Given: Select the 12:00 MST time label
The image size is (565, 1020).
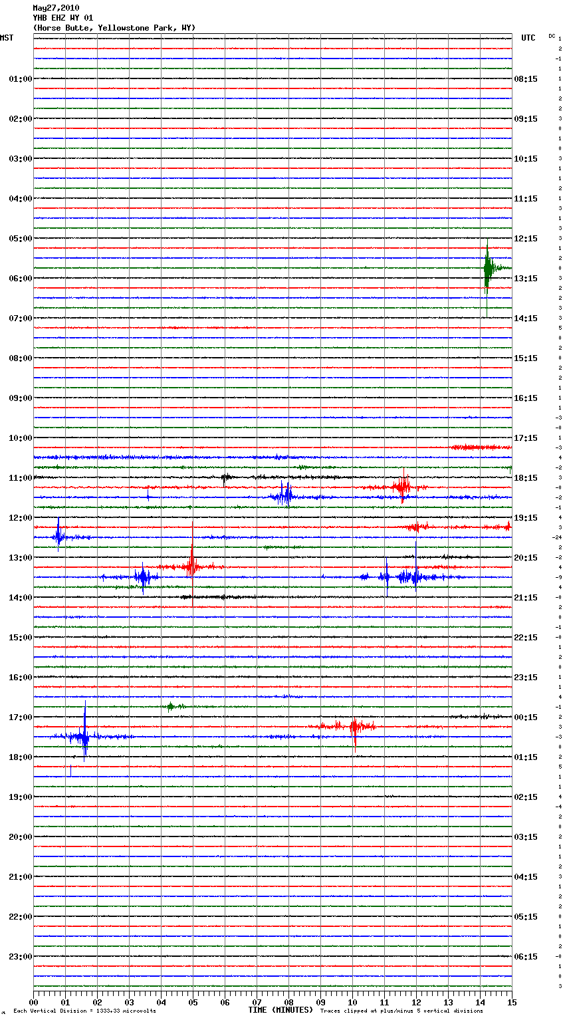Looking at the screenshot, I should [x=21, y=518].
